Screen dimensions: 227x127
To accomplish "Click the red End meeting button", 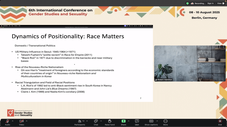I will [220, 121].
